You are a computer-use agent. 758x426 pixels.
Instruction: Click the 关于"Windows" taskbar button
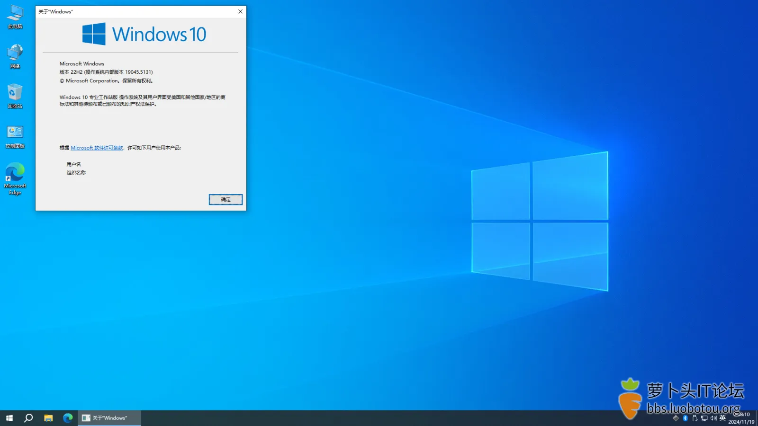[x=109, y=418]
